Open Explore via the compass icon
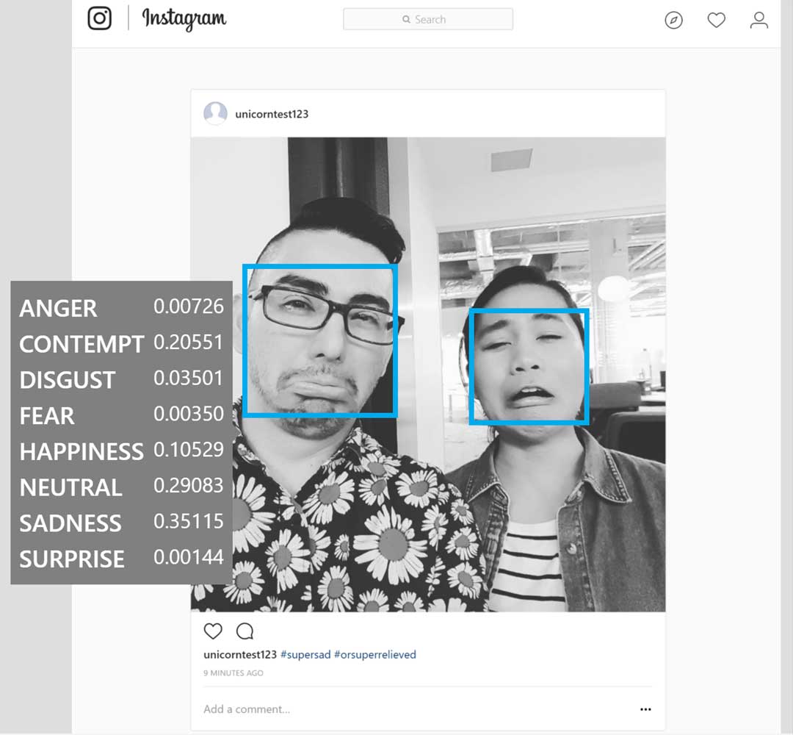793x735 pixels. 673,21
